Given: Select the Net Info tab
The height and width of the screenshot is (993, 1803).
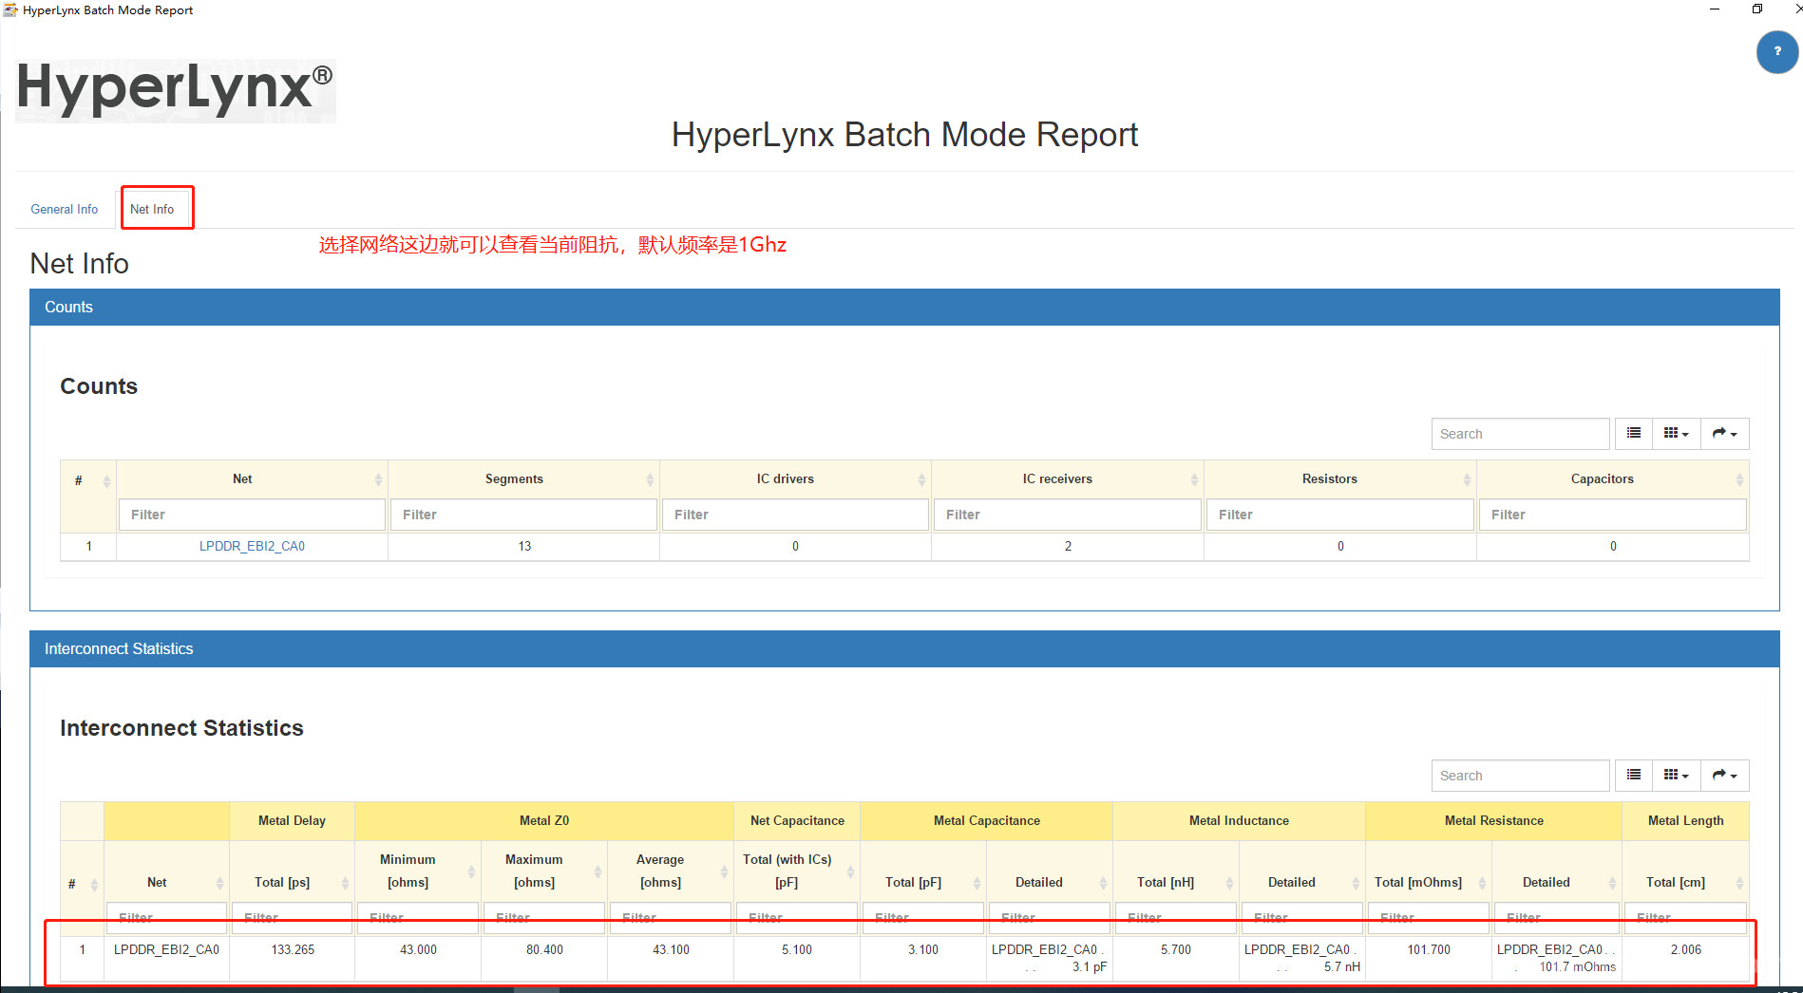Looking at the screenshot, I should (152, 209).
